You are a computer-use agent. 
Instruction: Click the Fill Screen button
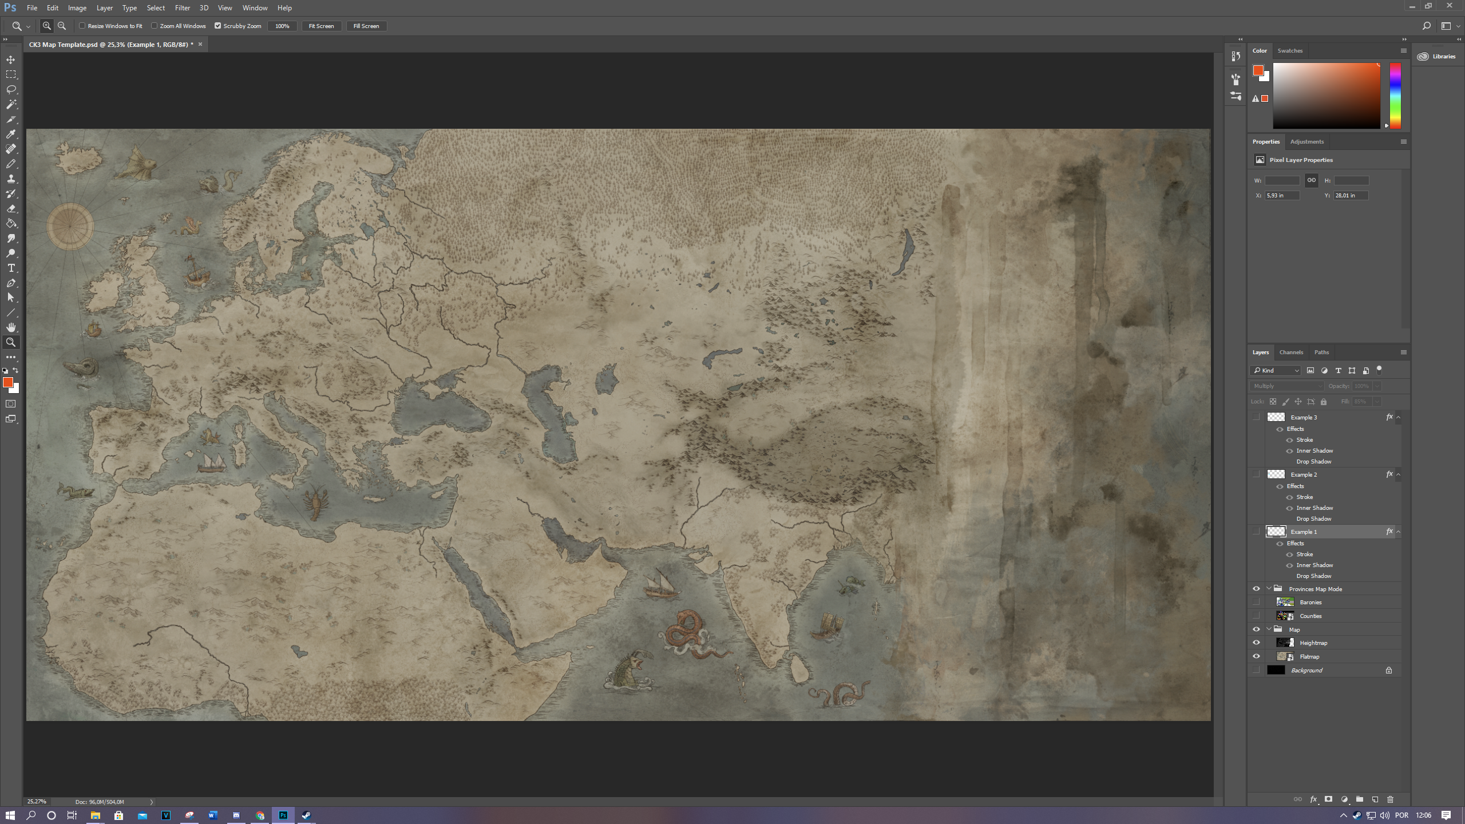point(366,26)
